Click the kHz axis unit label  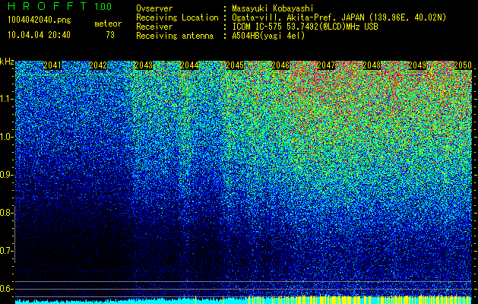tap(7, 62)
